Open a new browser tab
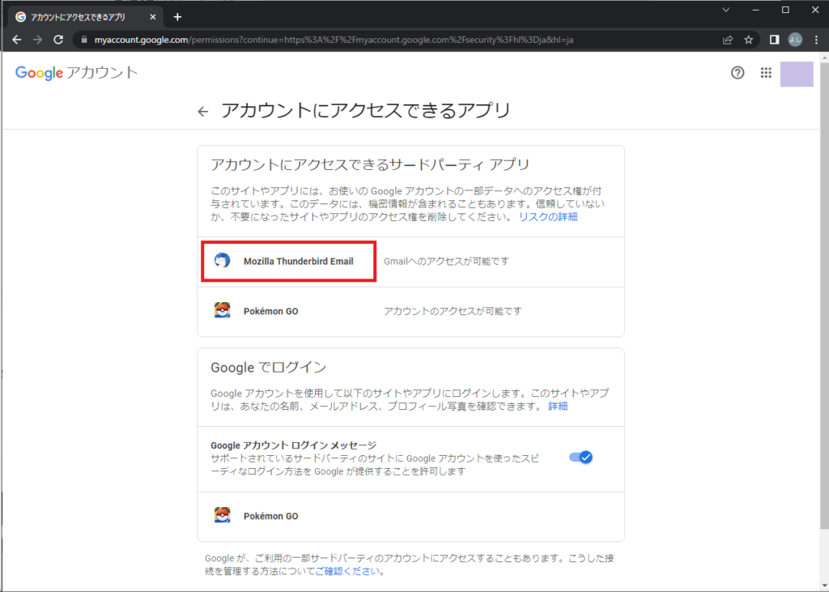829x592 pixels. click(x=176, y=15)
